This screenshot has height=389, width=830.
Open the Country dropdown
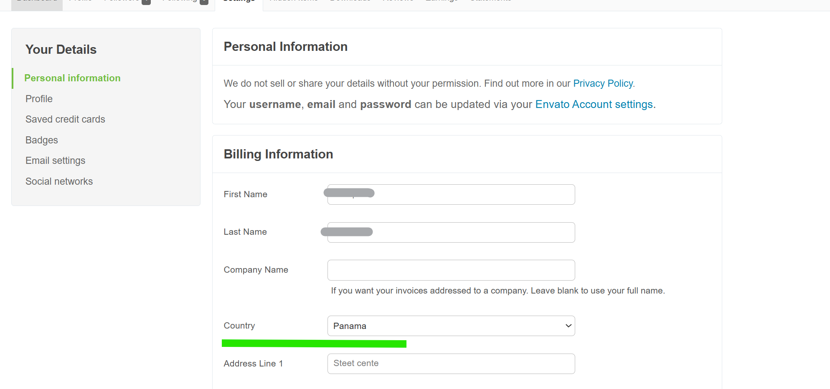[x=451, y=326]
